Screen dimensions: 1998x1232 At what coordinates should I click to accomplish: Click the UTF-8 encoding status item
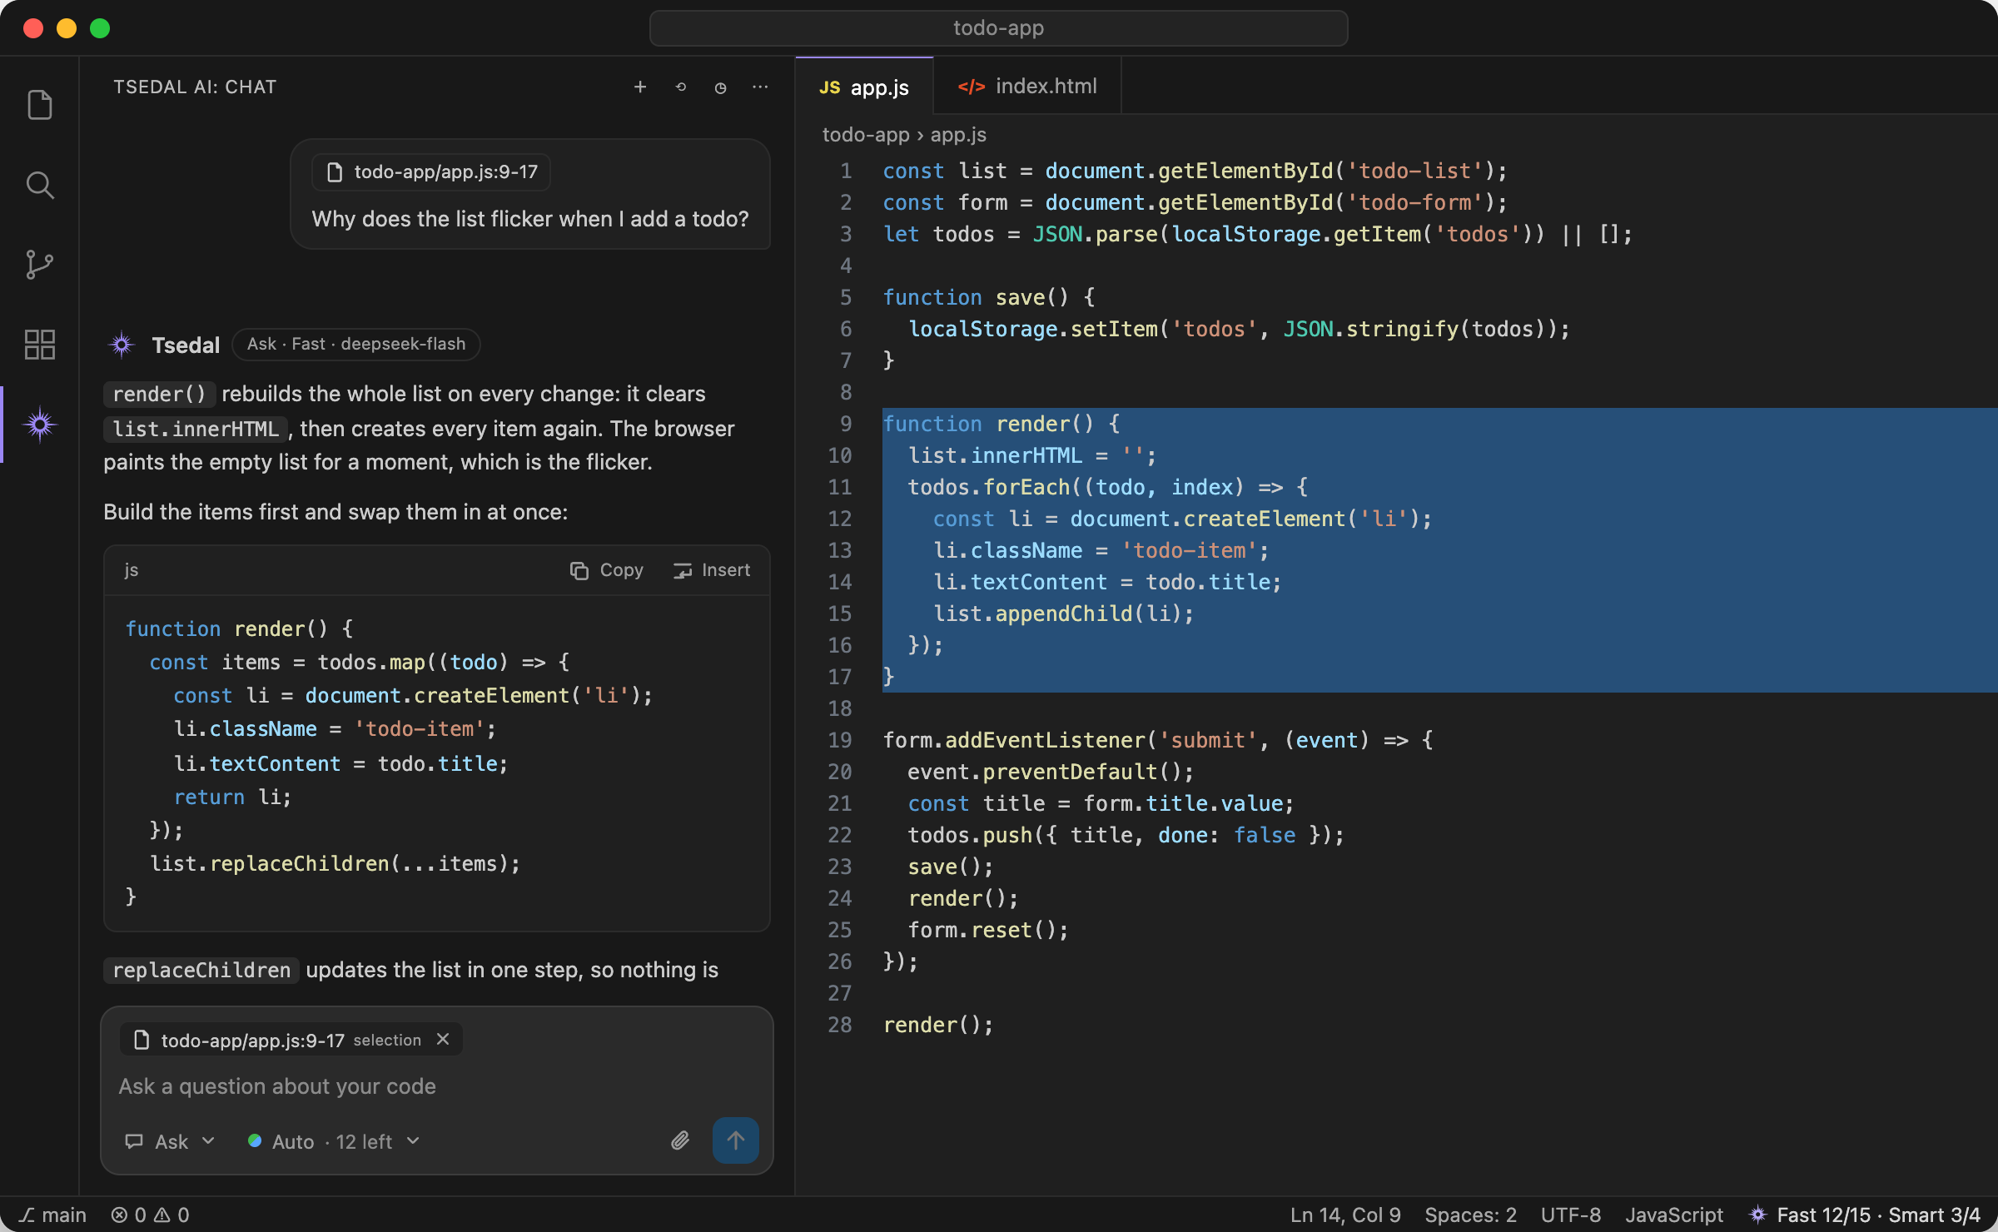point(1571,1215)
